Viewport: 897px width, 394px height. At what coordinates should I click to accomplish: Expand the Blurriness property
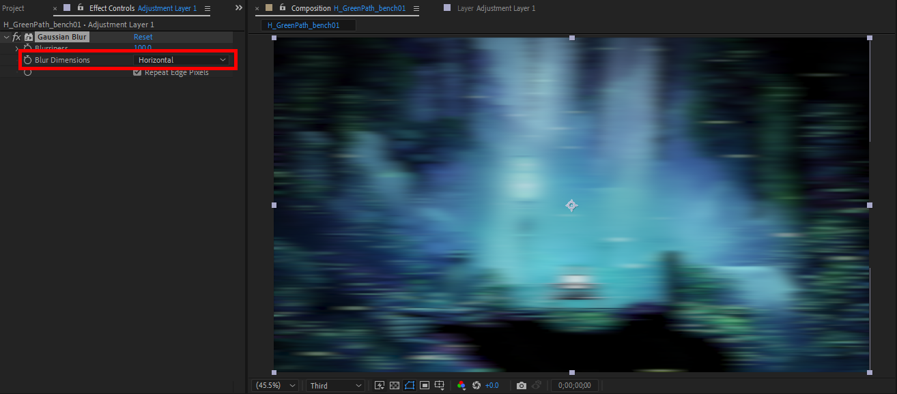click(x=16, y=48)
